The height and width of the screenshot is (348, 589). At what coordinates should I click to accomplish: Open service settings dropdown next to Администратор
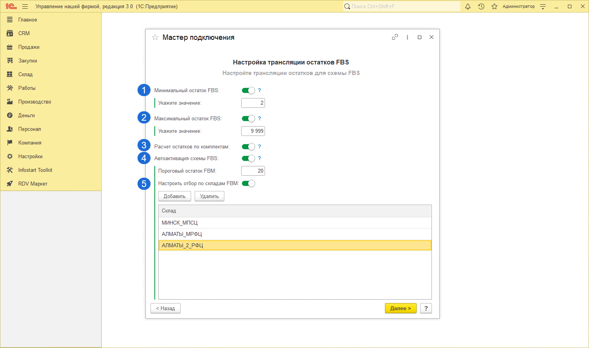coord(543,7)
